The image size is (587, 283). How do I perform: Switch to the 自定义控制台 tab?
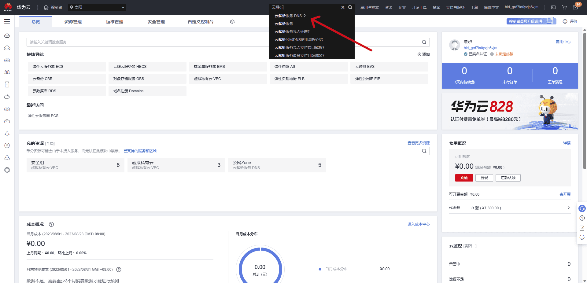(x=201, y=22)
